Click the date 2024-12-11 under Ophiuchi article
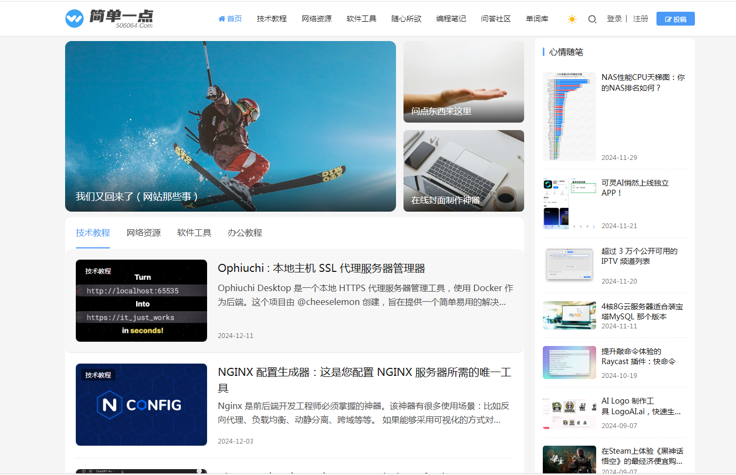Screen dimensions: 736x475 tap(235, 335)
